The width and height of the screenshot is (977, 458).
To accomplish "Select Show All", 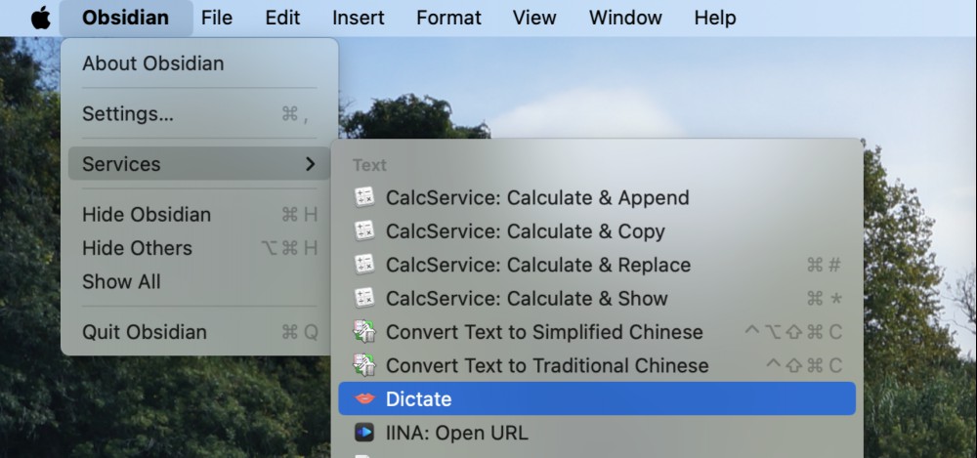I will pyautogui.click(x=199, y=281).
